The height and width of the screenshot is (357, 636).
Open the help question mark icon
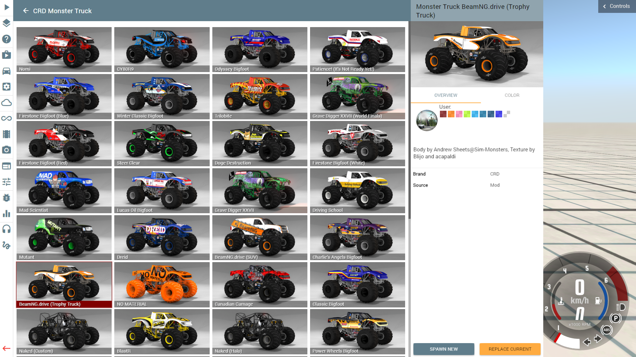pyautogui.click(x=7, y=39)
